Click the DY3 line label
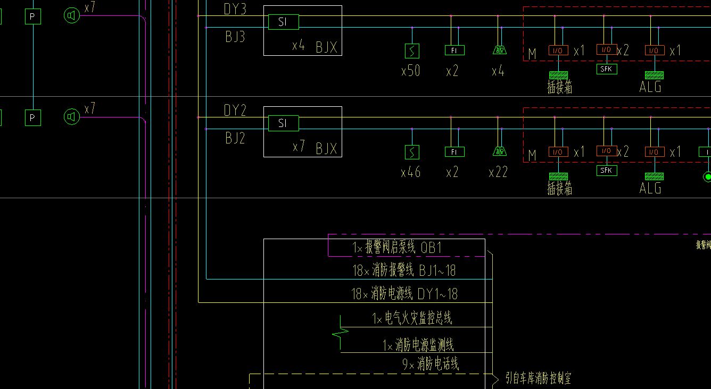711x389 pixels. pos(235,10)
